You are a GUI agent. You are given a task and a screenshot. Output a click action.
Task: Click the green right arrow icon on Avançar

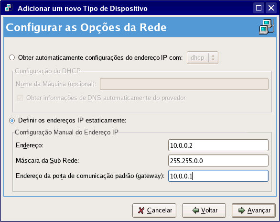[x=242, y=211]
